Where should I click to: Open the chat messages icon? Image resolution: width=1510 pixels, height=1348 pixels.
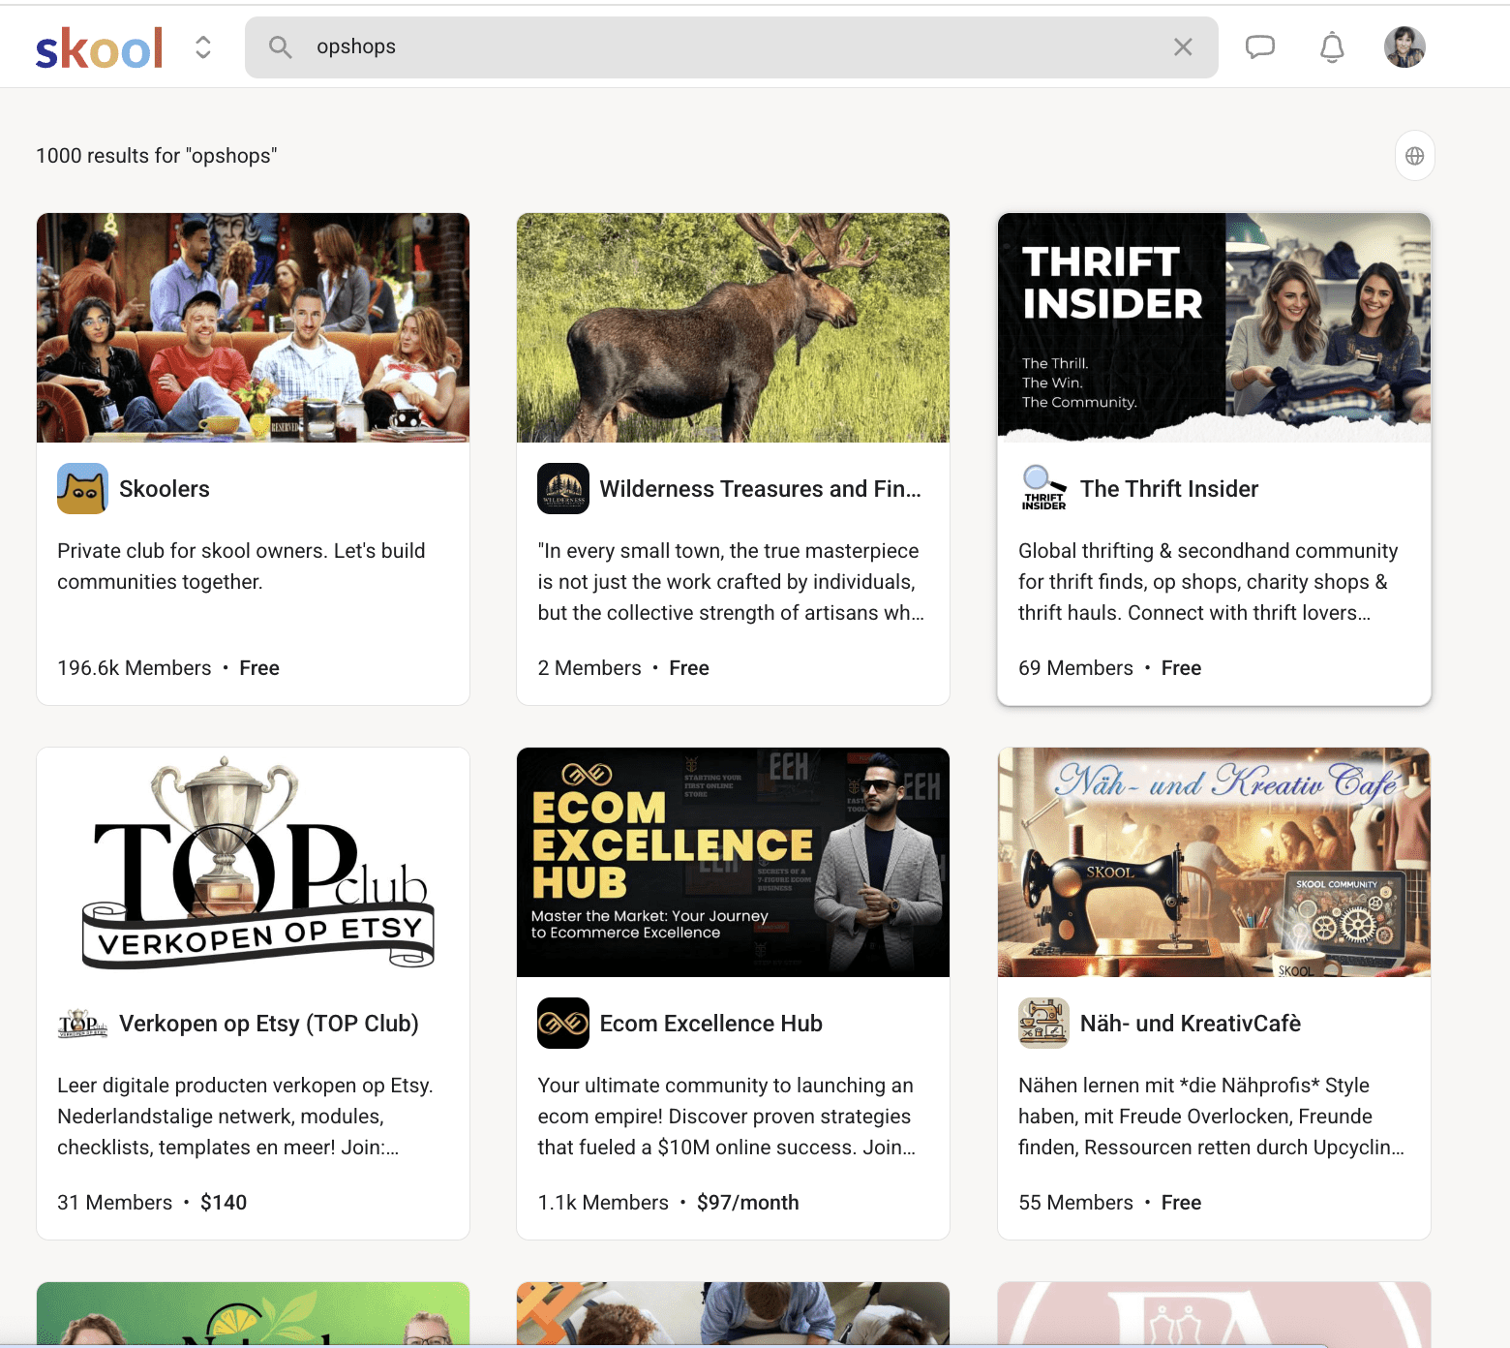click(x=1259, y=46)
